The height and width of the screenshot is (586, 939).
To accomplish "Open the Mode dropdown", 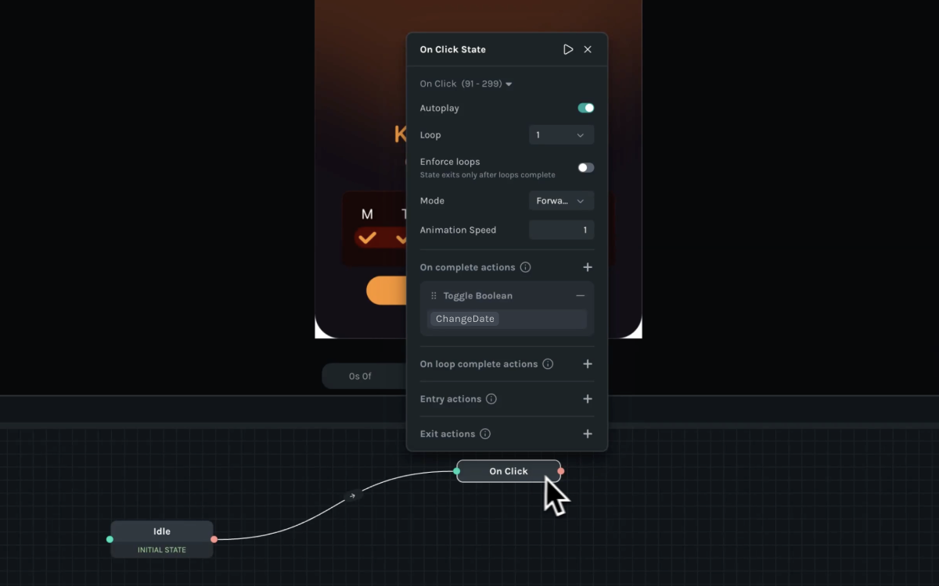I will (x=561, y=201).
